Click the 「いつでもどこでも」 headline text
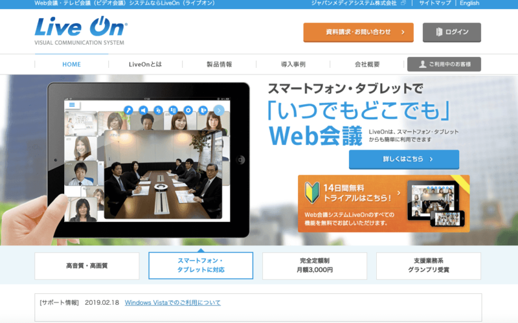This screenshot has height=323, width=518. coord(359,110)
